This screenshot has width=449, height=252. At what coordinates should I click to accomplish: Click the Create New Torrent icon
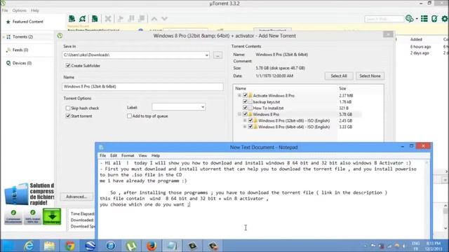tap(95, 19)
